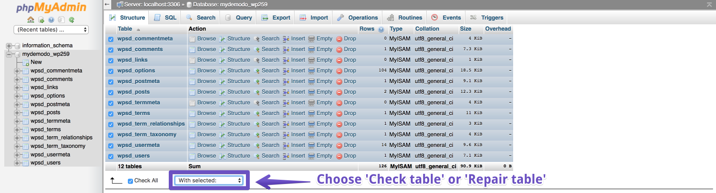This screenshot has height=193, width=716.
Task: Expand the information_schema database tree node
Action: (x=9, y=46)
